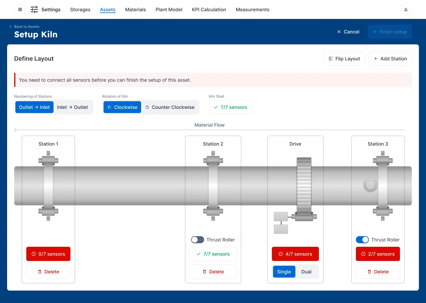The height and width of the screenshot is (303, 426).
Task: Click the sensor connection warning message
Action: (x=213, y=80)
